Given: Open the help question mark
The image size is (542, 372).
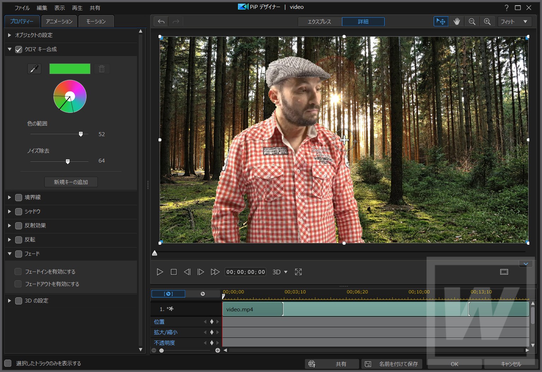Looking at the screenshot, I should [x=507, y=8].
